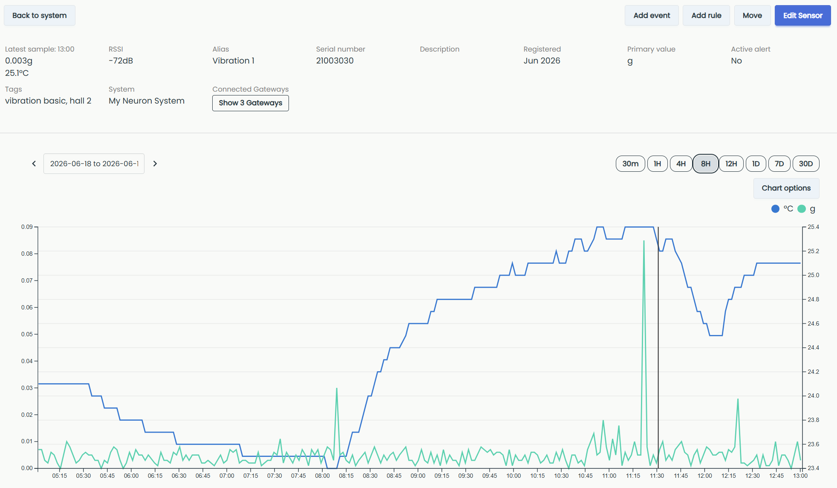The width and height of the screenshot is (837, 488).
Task: Go to next date range arrow
Action: click(x=155, y=164)
